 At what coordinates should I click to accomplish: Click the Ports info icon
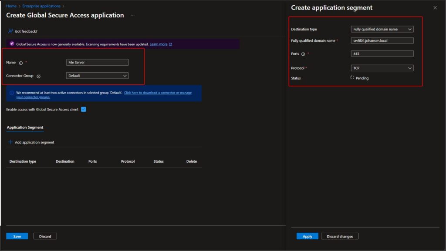[303, 54]
